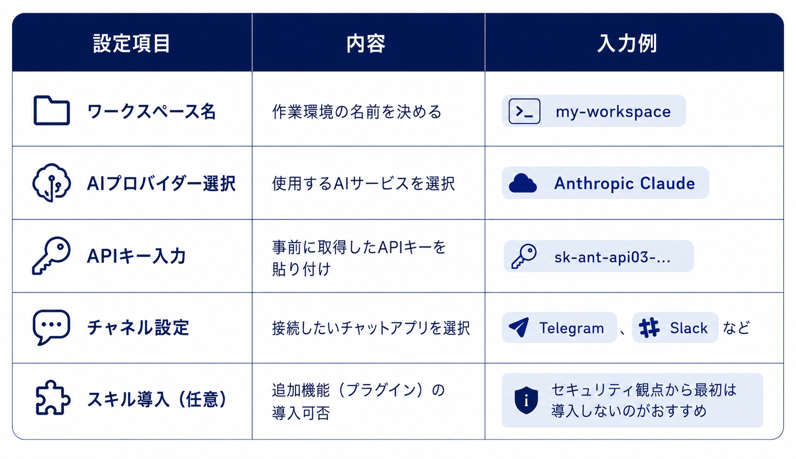
Task: Click the shield info icon in security note
Action: (526, 400)
